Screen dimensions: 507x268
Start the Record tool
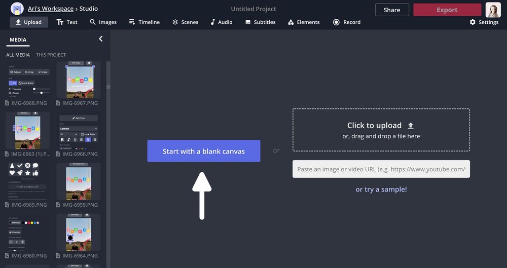(x=347, y=22)
